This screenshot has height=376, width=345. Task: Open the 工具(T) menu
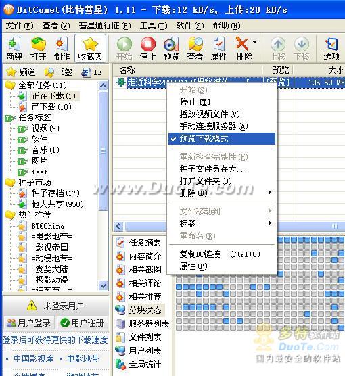pyautogui.click(x=154, y=26)
